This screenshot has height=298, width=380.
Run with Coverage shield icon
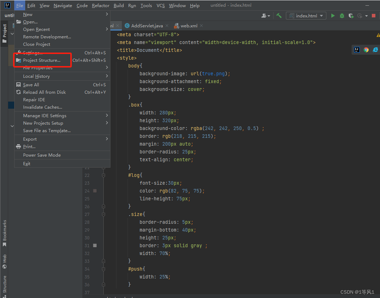pos(351,16)
